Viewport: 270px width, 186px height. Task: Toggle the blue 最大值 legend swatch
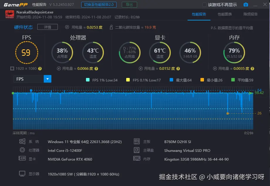tap(171, 80)
